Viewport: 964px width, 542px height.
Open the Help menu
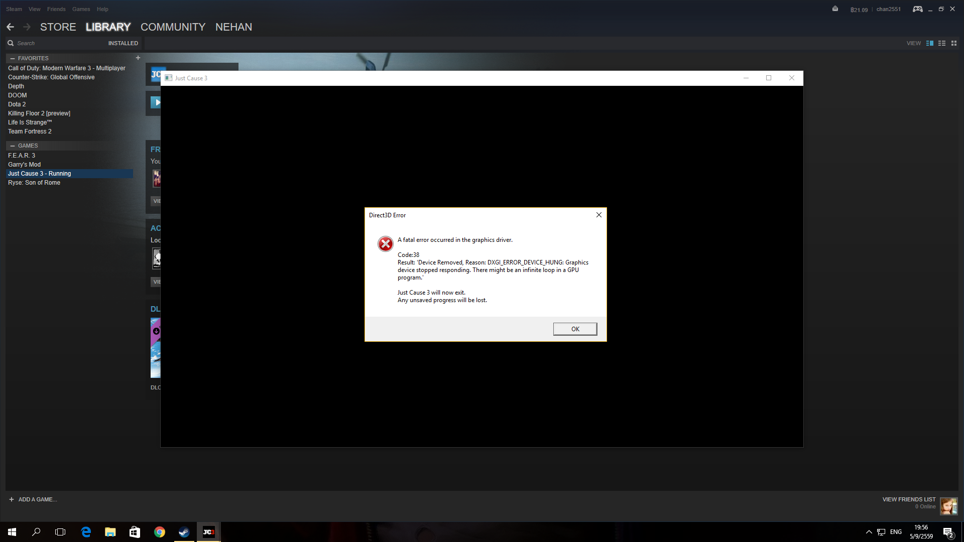[102, 9]
